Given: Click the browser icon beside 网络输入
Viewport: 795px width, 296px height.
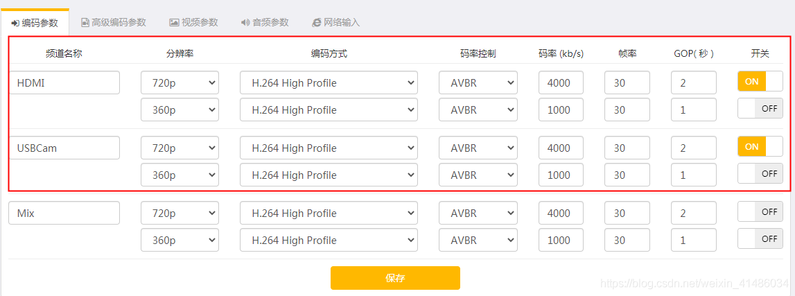Looking at the screenshot, I should 317,22.
